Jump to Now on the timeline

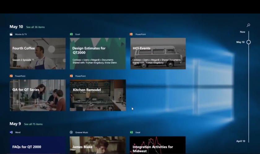[242, 32]
